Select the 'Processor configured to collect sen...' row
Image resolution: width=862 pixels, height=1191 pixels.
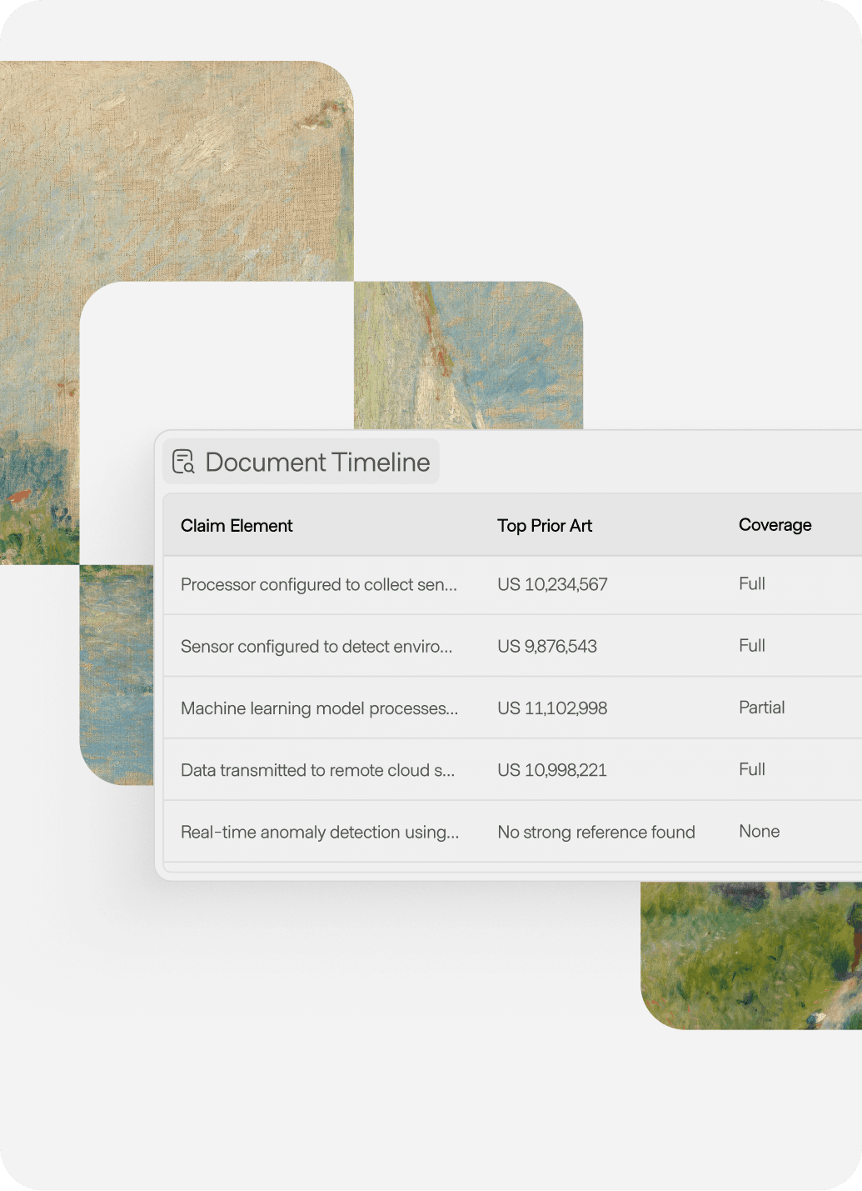coord(512,585)
